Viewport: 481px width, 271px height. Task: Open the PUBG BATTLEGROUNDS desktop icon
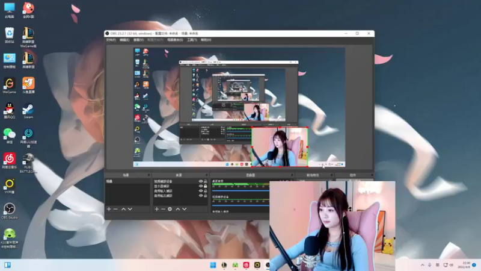(x=28, y=163)
